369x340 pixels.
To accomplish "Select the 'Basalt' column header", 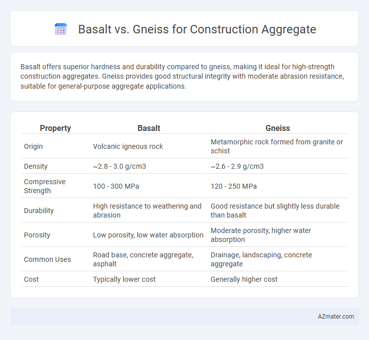I will pos(149,128).
